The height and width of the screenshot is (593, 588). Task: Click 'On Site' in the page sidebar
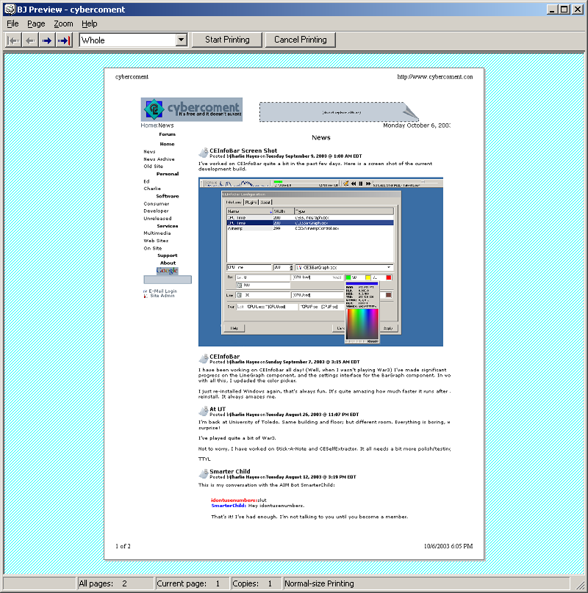[153, 249]
